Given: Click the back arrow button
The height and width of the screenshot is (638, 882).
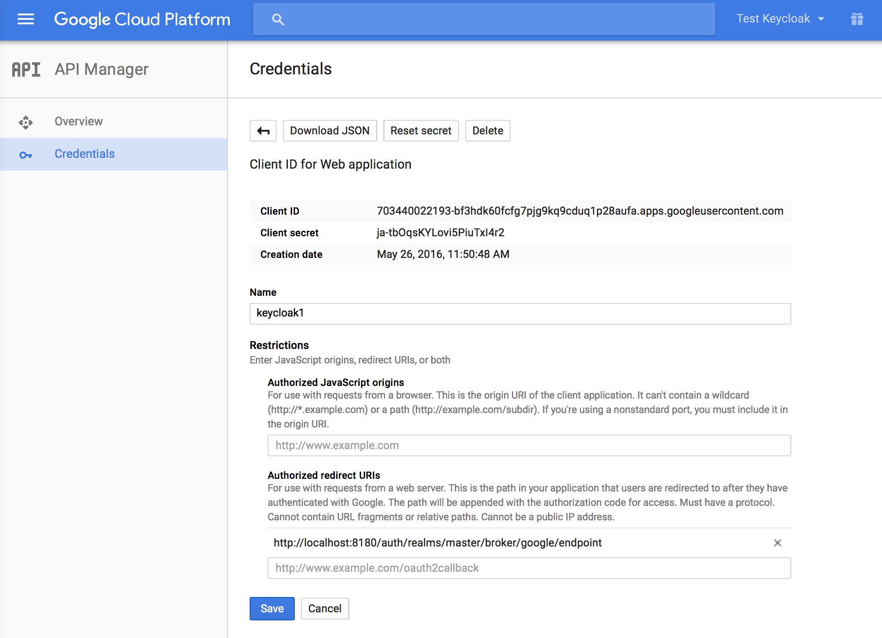Looking at the screenshot, I should pyautogui.click(x=263, y=131).
